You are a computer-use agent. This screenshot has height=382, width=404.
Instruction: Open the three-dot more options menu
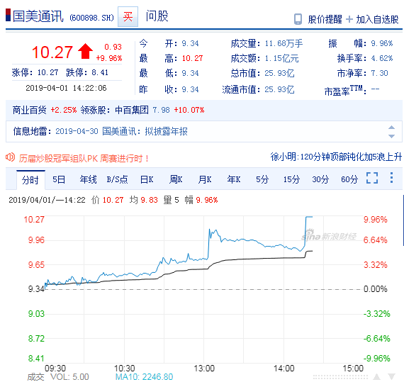391,178
